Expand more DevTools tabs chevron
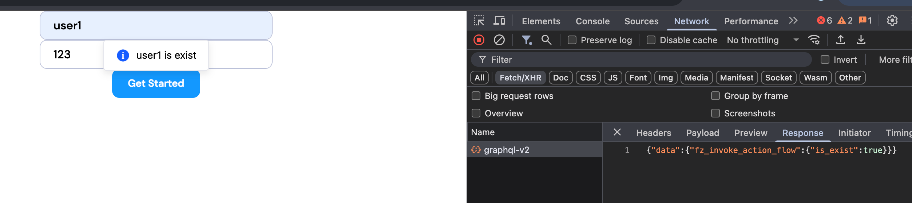 click(793, 21)
